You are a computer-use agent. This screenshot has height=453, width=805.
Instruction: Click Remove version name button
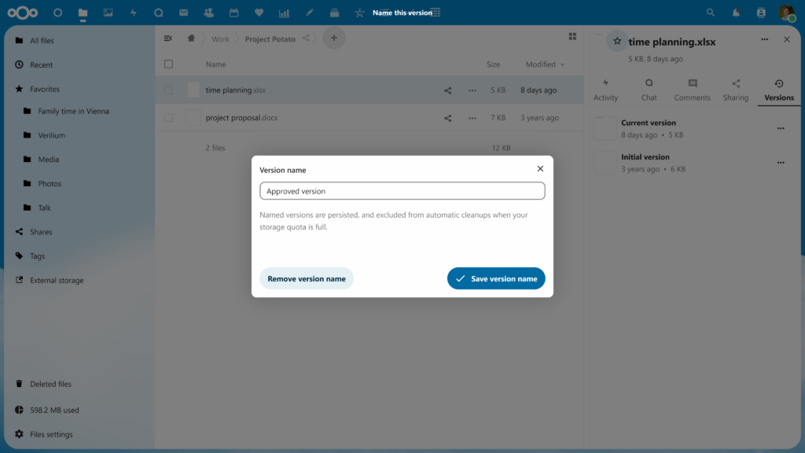pyautogui.click(x=306, y=278)
